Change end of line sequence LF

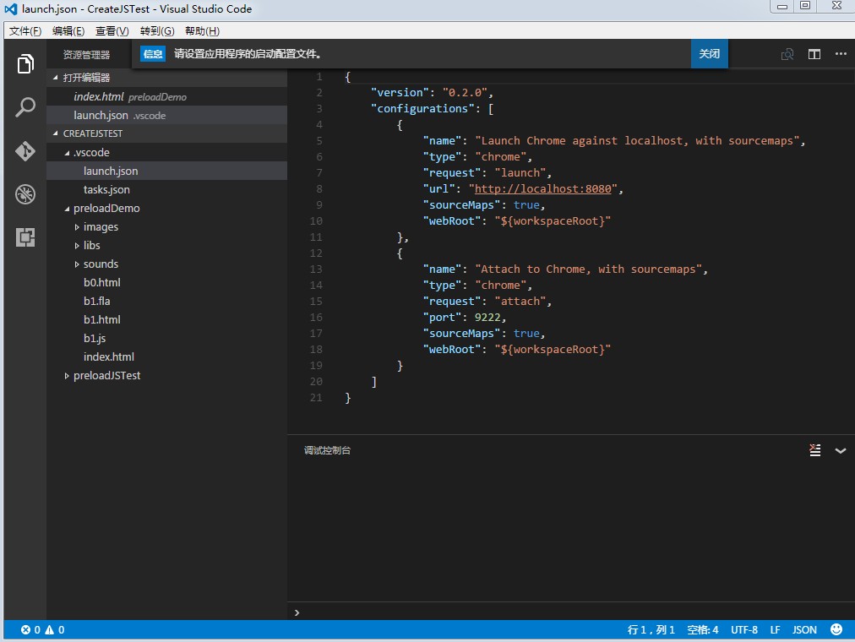click(x=775, y=630)
